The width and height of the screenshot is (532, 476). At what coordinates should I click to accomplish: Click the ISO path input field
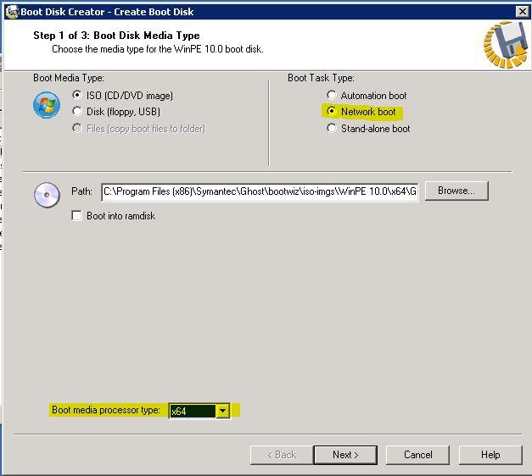tap(260, 191)
